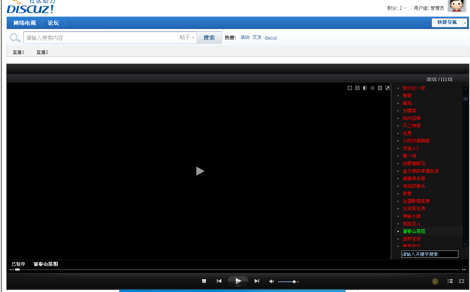Image resolution: width=470 pixels, height=292 pixels.
Task: Click the 搜索 search button
Action: click(209, 37)
